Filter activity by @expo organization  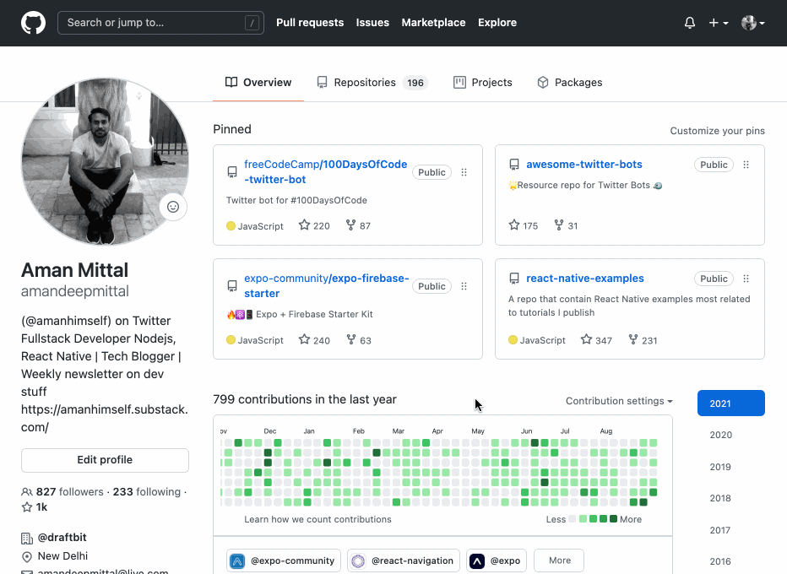(x=497, y=560)
